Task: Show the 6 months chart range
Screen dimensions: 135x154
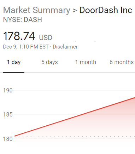Action: point(122,62)
